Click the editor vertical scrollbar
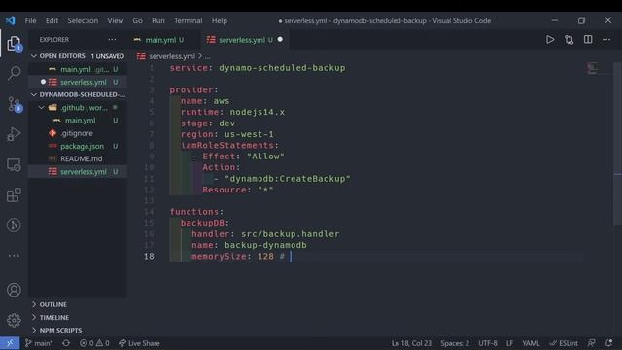 pyautogui.click(x=618, y=143)
